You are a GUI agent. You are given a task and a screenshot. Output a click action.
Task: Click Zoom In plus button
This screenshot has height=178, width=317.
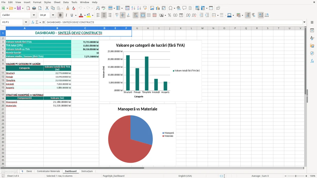[x=306, y=176]
